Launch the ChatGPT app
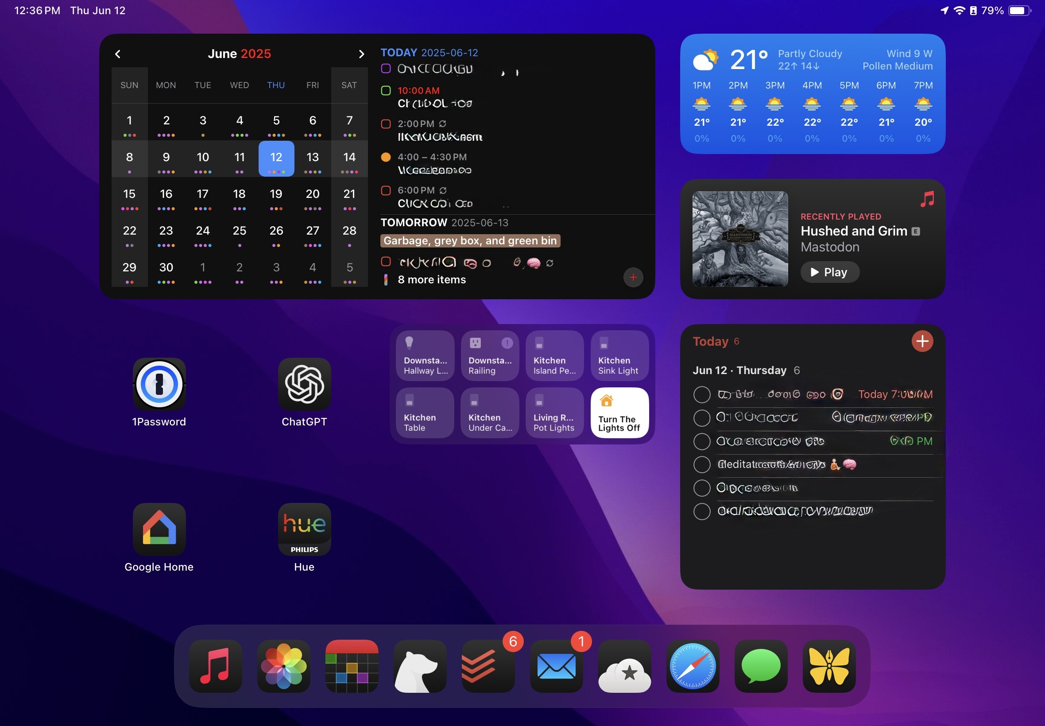 tap(304, 384)
